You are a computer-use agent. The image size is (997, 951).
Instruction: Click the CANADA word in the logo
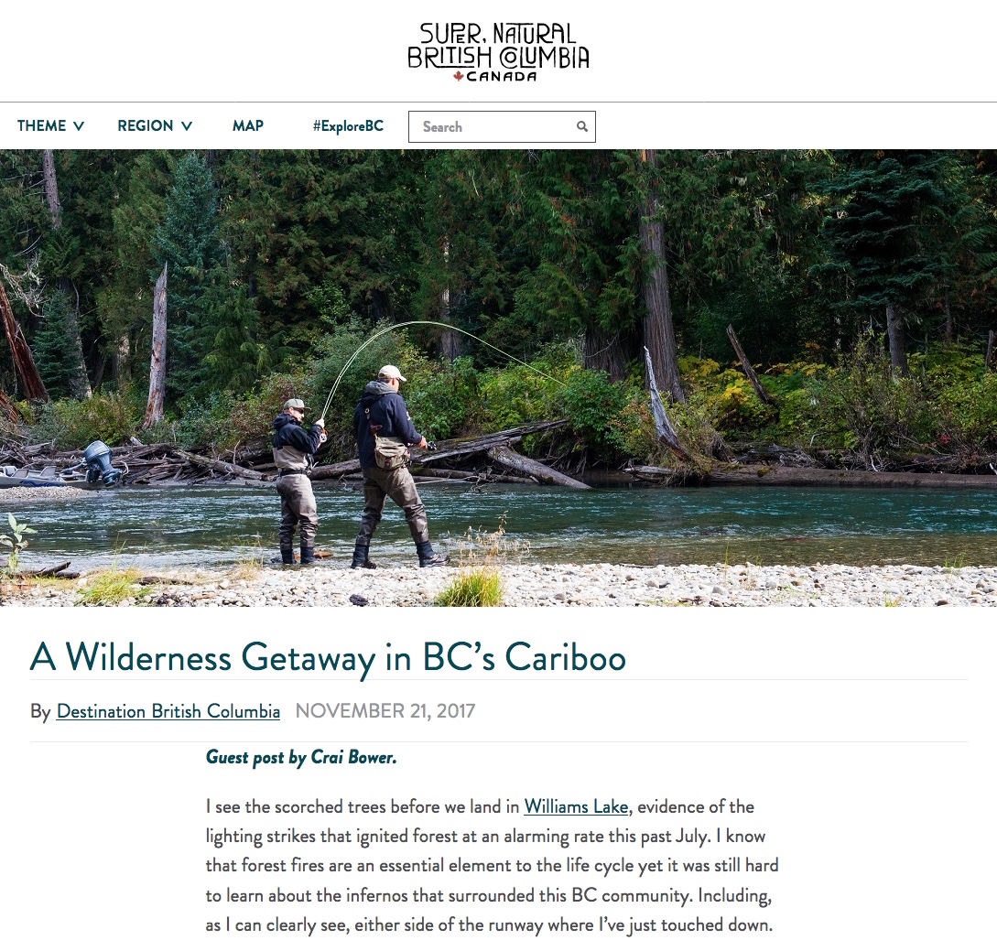pos(502,77)
